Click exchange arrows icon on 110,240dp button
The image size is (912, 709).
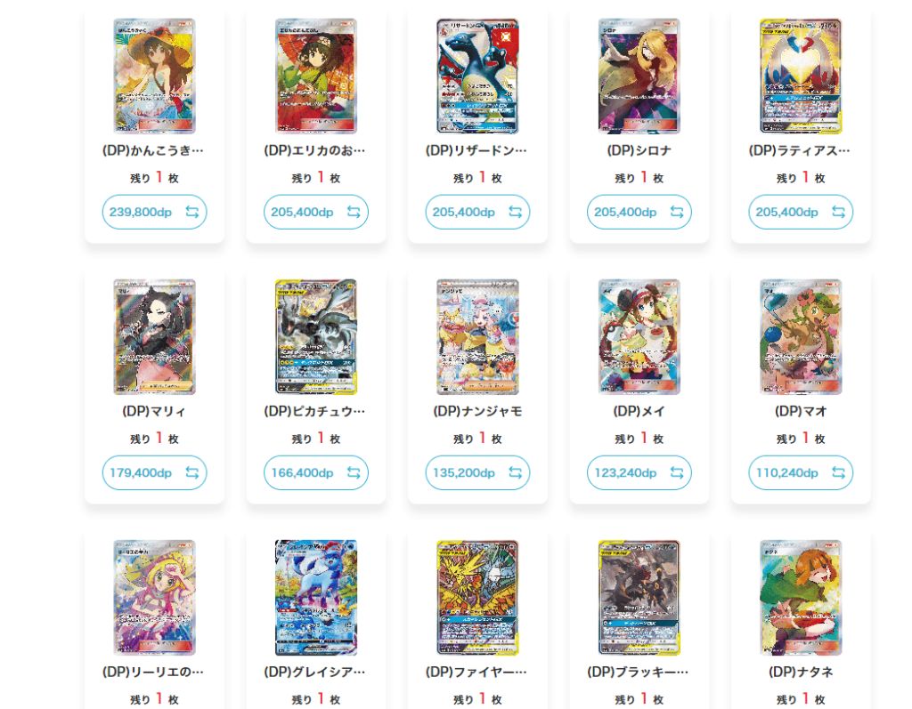(839, 473)
